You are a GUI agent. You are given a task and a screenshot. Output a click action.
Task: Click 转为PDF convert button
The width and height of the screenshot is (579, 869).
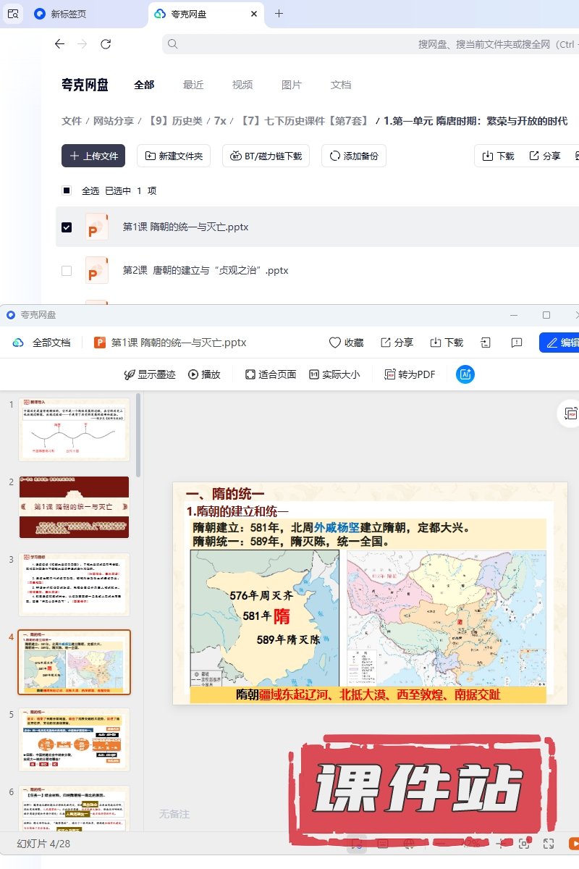(410, 374)
